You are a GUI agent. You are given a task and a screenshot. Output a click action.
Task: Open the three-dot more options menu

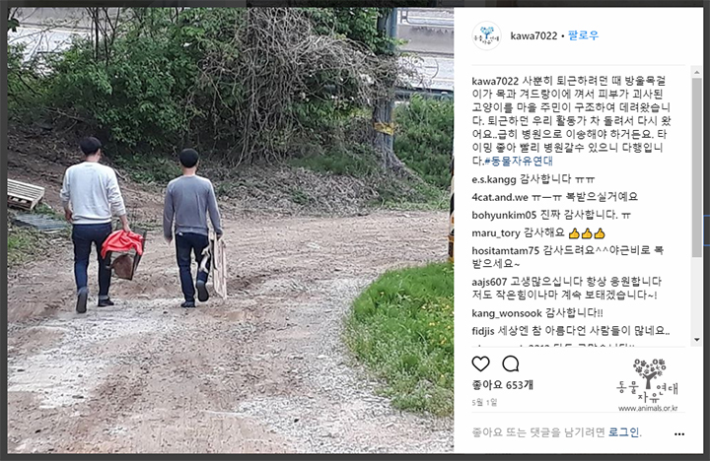[x=679, y=433]
